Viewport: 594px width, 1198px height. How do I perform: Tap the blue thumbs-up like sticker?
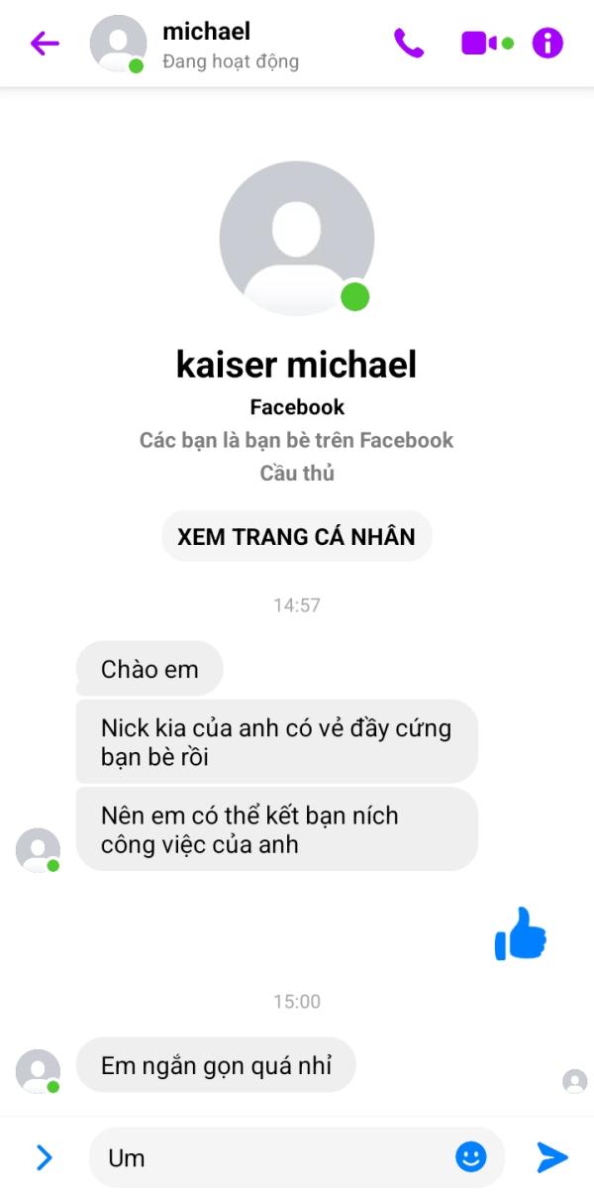pyautogui.click(x=520, y=934)
